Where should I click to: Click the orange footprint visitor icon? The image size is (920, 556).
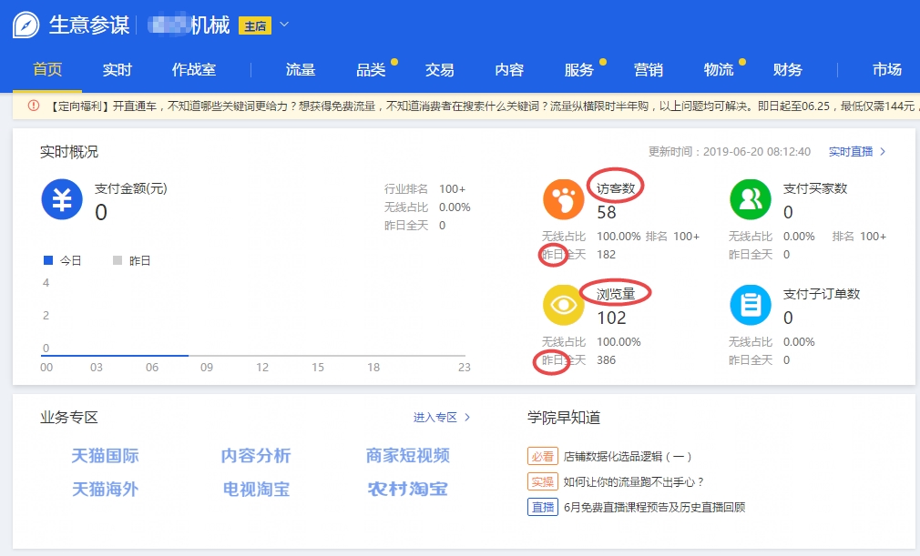click(x=563, y=199)
